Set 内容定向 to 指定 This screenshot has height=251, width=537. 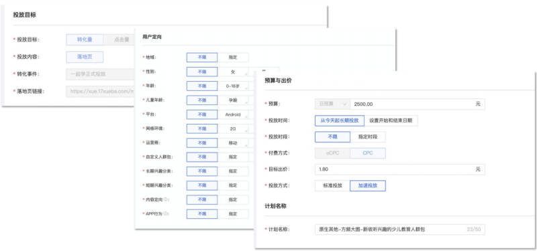[x=233, y=199]
